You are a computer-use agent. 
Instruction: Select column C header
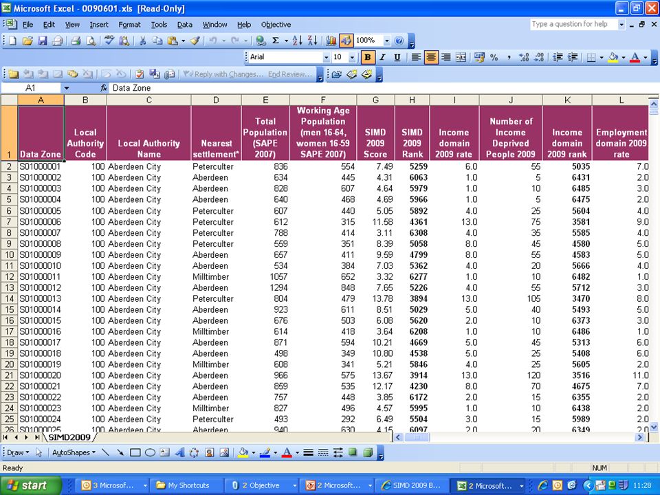(x=148, y=100)
